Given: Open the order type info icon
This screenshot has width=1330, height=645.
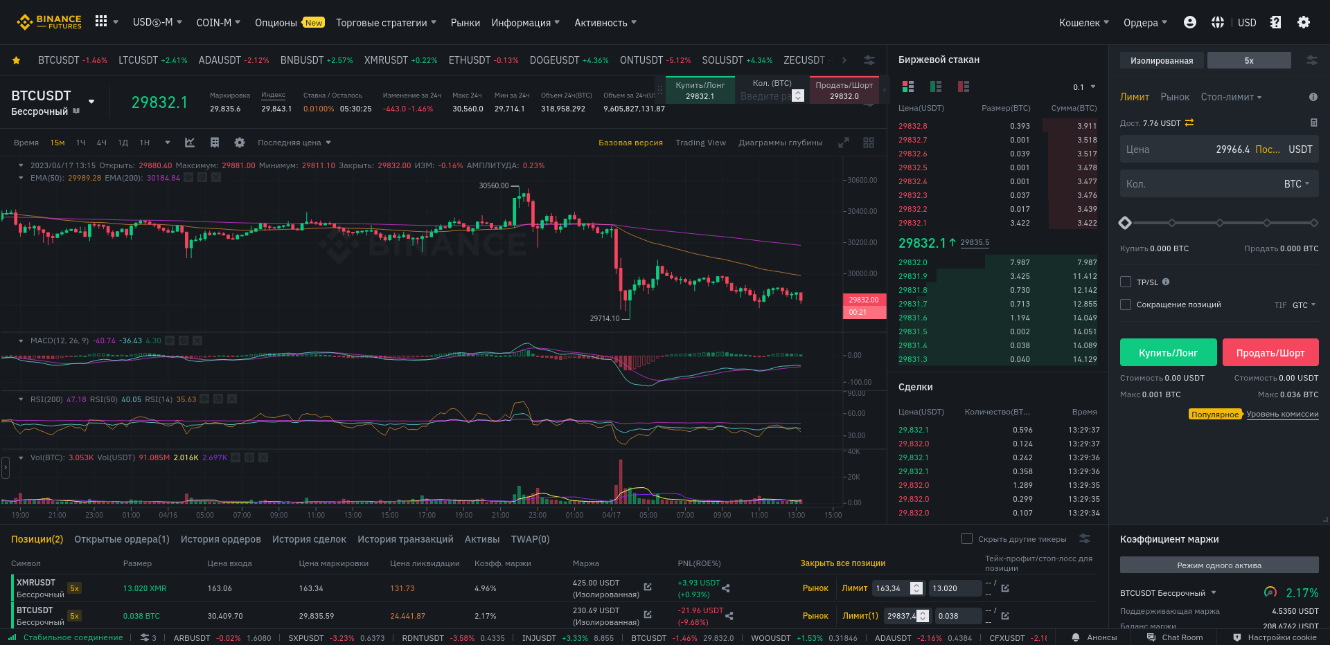Looking at the screenshot, I should 1313,97.
